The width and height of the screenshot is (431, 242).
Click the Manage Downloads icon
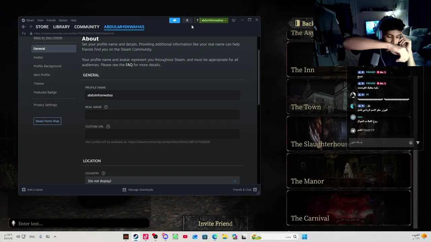coord(124,190)
